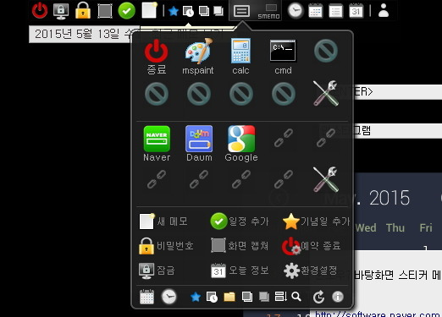Click the Fri column header in the calendar
Image resolution: width=442 pixels, height=317 pixels.
point(426,227)
